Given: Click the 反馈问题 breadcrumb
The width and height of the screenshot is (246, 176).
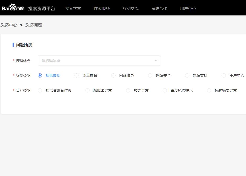Looking at the screenshot, I should click(x=34, y=25).
